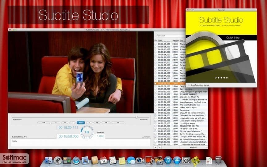
Task: Open Finder from the dock
Action: coord(49,161)
